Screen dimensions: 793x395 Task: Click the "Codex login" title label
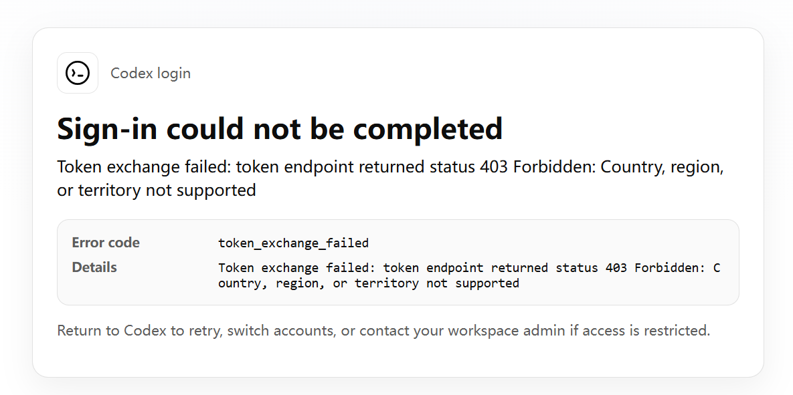point(151,74)
